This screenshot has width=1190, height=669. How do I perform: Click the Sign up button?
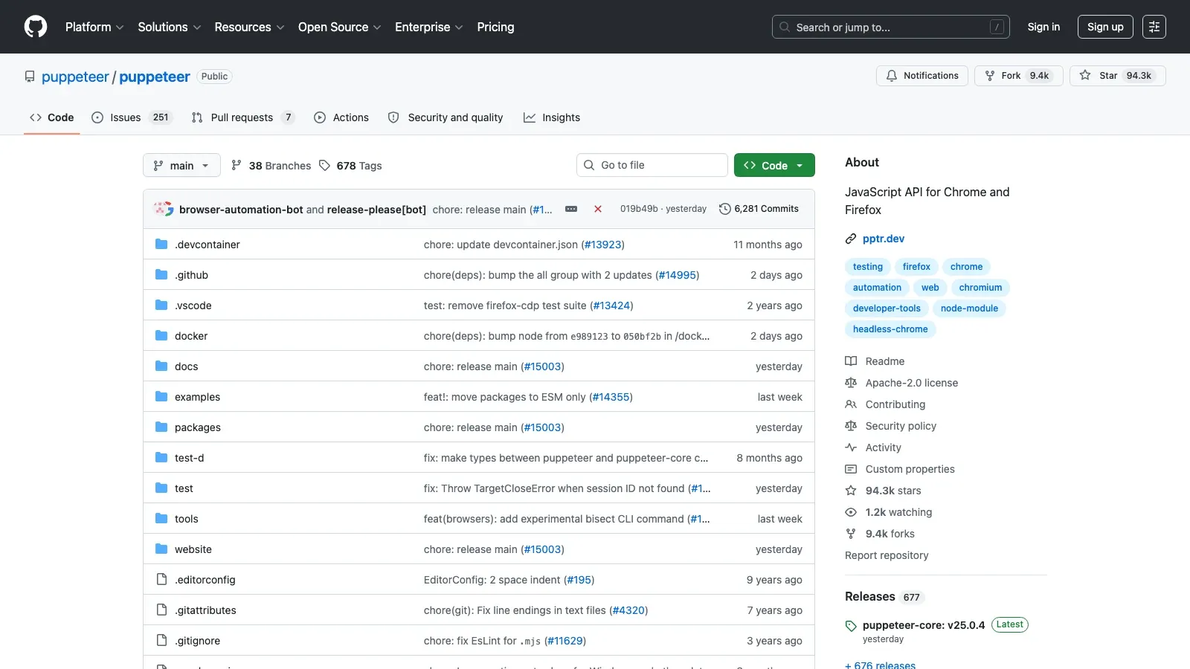(x=1105, y=27)
